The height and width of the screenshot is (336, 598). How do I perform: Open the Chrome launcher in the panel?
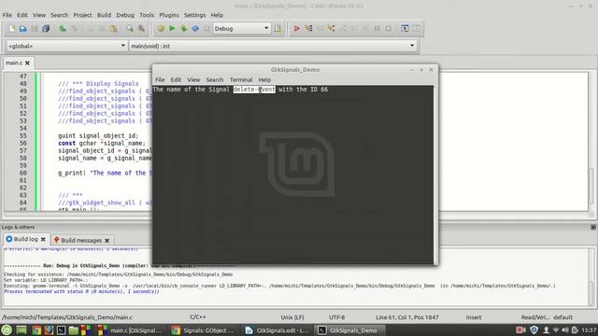pos(36,330)
